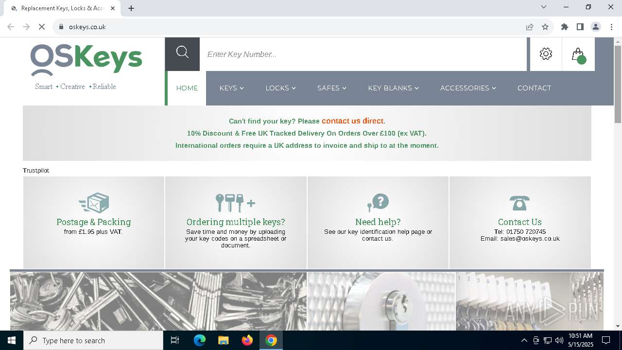
Task: Open the 'Need help?' heading link
Action: tap(378, 222)
